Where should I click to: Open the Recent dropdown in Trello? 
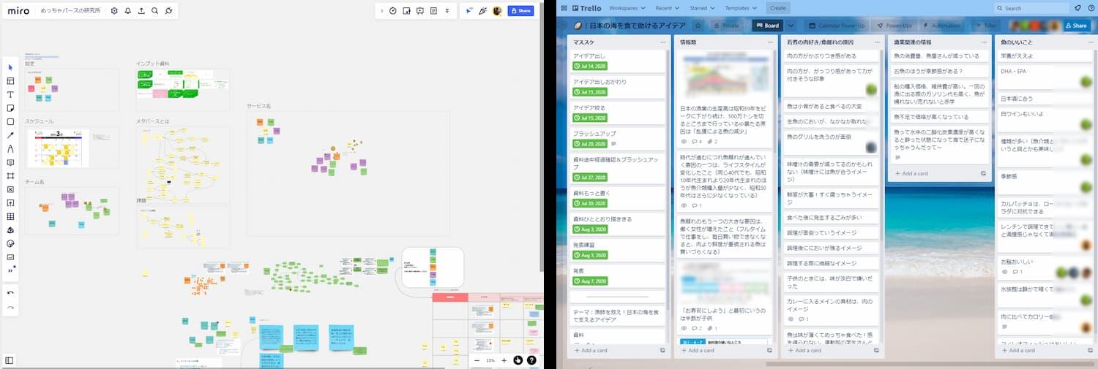[x=668, y=8]
